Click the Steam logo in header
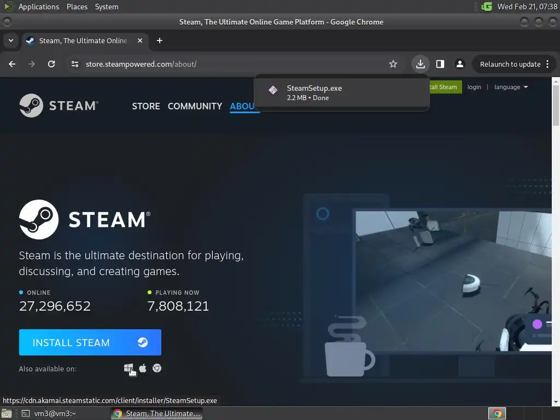 59,106
